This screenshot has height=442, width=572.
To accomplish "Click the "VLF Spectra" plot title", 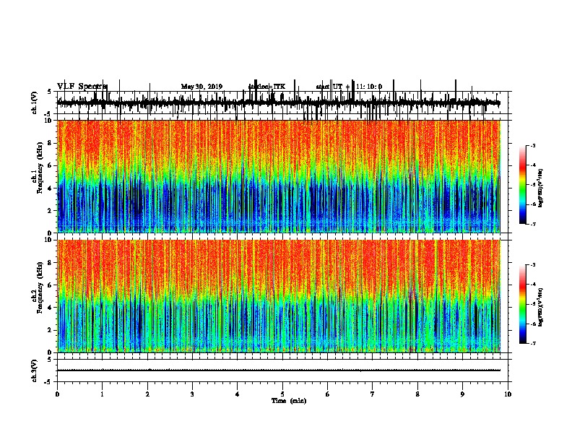I will tap(82, 87).
